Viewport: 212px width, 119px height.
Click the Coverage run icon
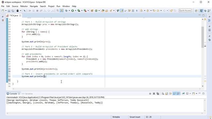(79, 11)
